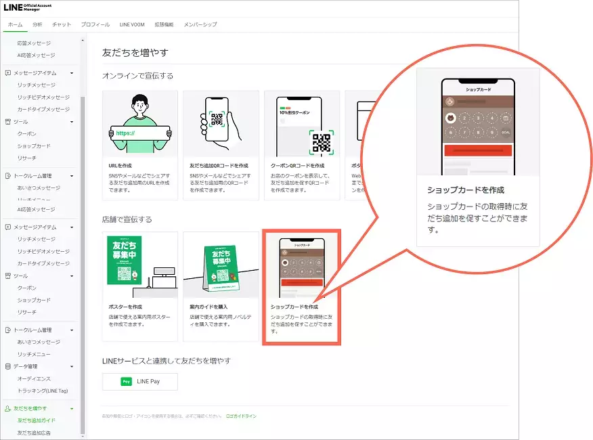The height and width of the screenshot is (440, 593).
Task: Open the URLを作成 card illustration
Action: pos(140,123)
